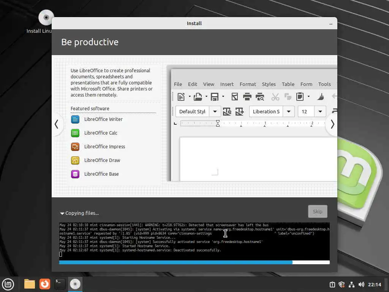389x292 pixels.
Task: Click the LibreOffice Base icon
Action: pyautogui.click(x=75, y=174)
